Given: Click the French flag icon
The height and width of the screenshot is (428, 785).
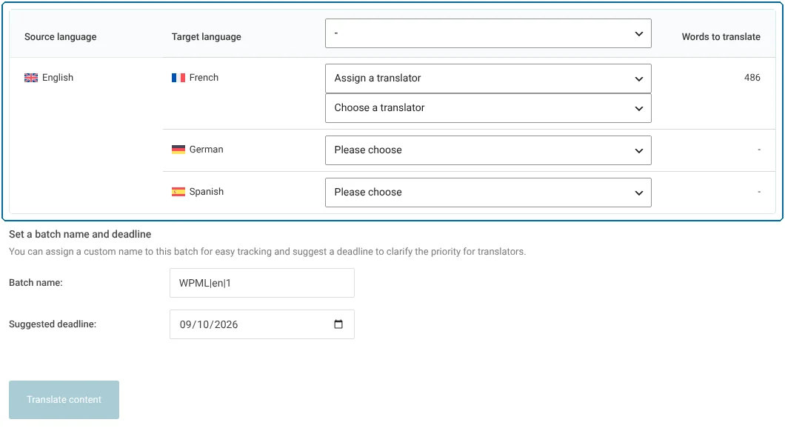Looking at the screenshot, I should point(178,78).
